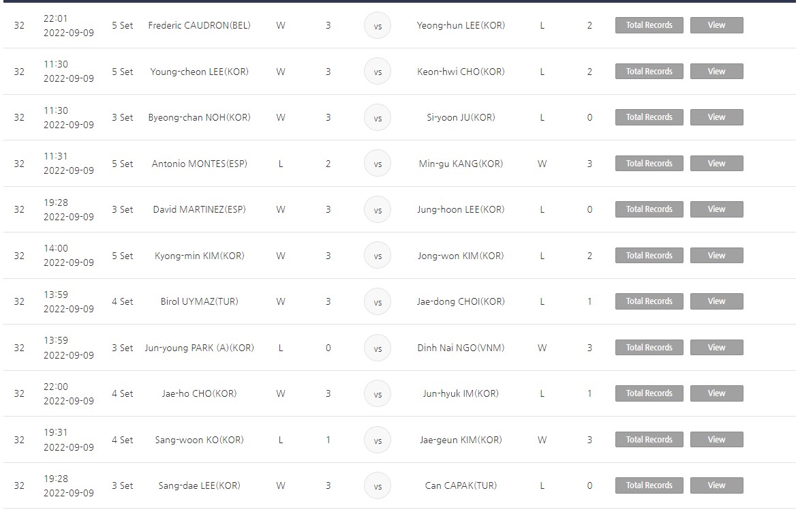This screenshot has width=798, height=510.
Task: View the Sang-dae Lee vs Can Capak match
Action: [716, 485]
